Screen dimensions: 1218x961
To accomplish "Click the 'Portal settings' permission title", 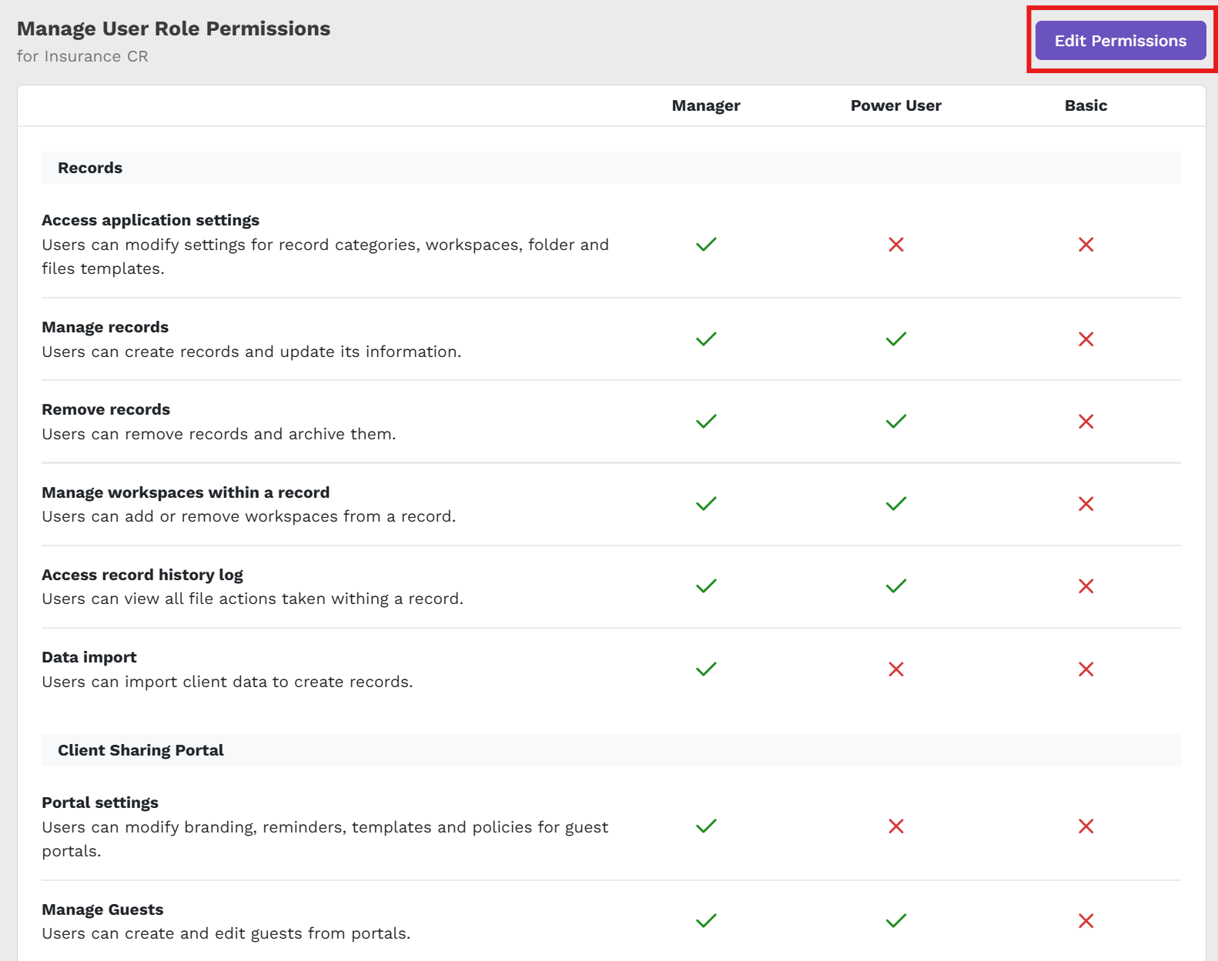I will point(100,803).
